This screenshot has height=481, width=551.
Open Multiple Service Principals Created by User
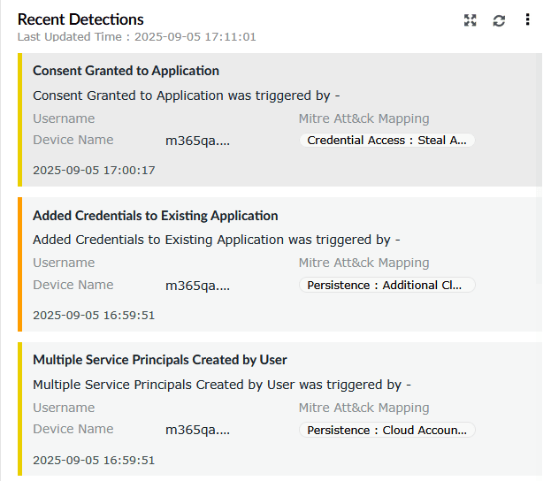[x=159, y=360]
